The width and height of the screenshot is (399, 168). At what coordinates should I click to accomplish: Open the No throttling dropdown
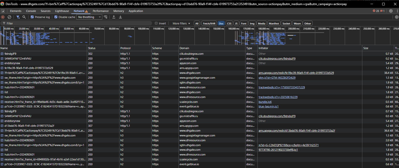[89, 17]
